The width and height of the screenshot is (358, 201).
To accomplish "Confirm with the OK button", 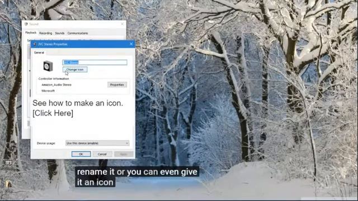I will [x=81, y=154].
